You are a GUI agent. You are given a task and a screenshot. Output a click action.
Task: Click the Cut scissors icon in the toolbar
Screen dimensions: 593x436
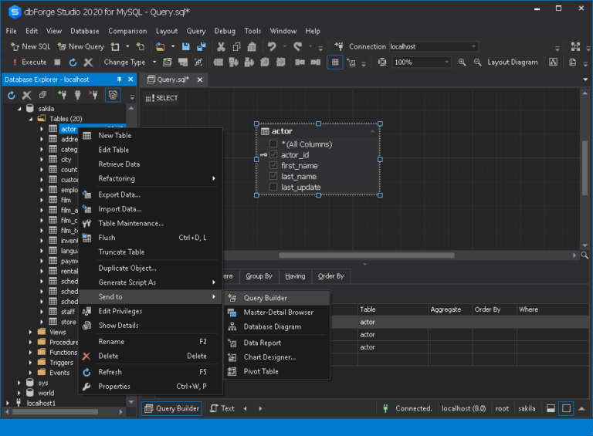pos(221,46)
